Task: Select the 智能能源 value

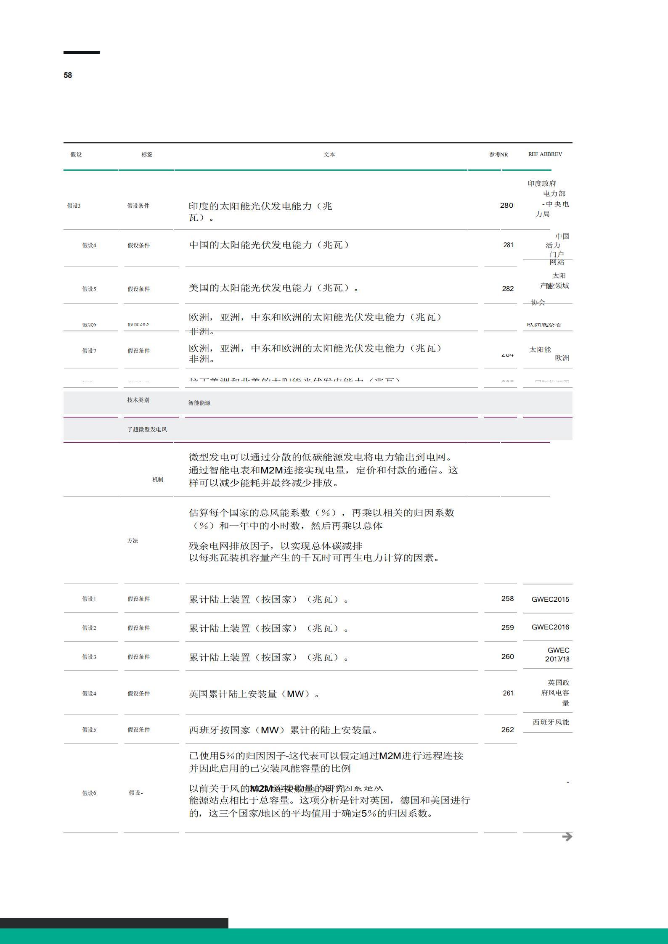Action: tap(199, 403)
